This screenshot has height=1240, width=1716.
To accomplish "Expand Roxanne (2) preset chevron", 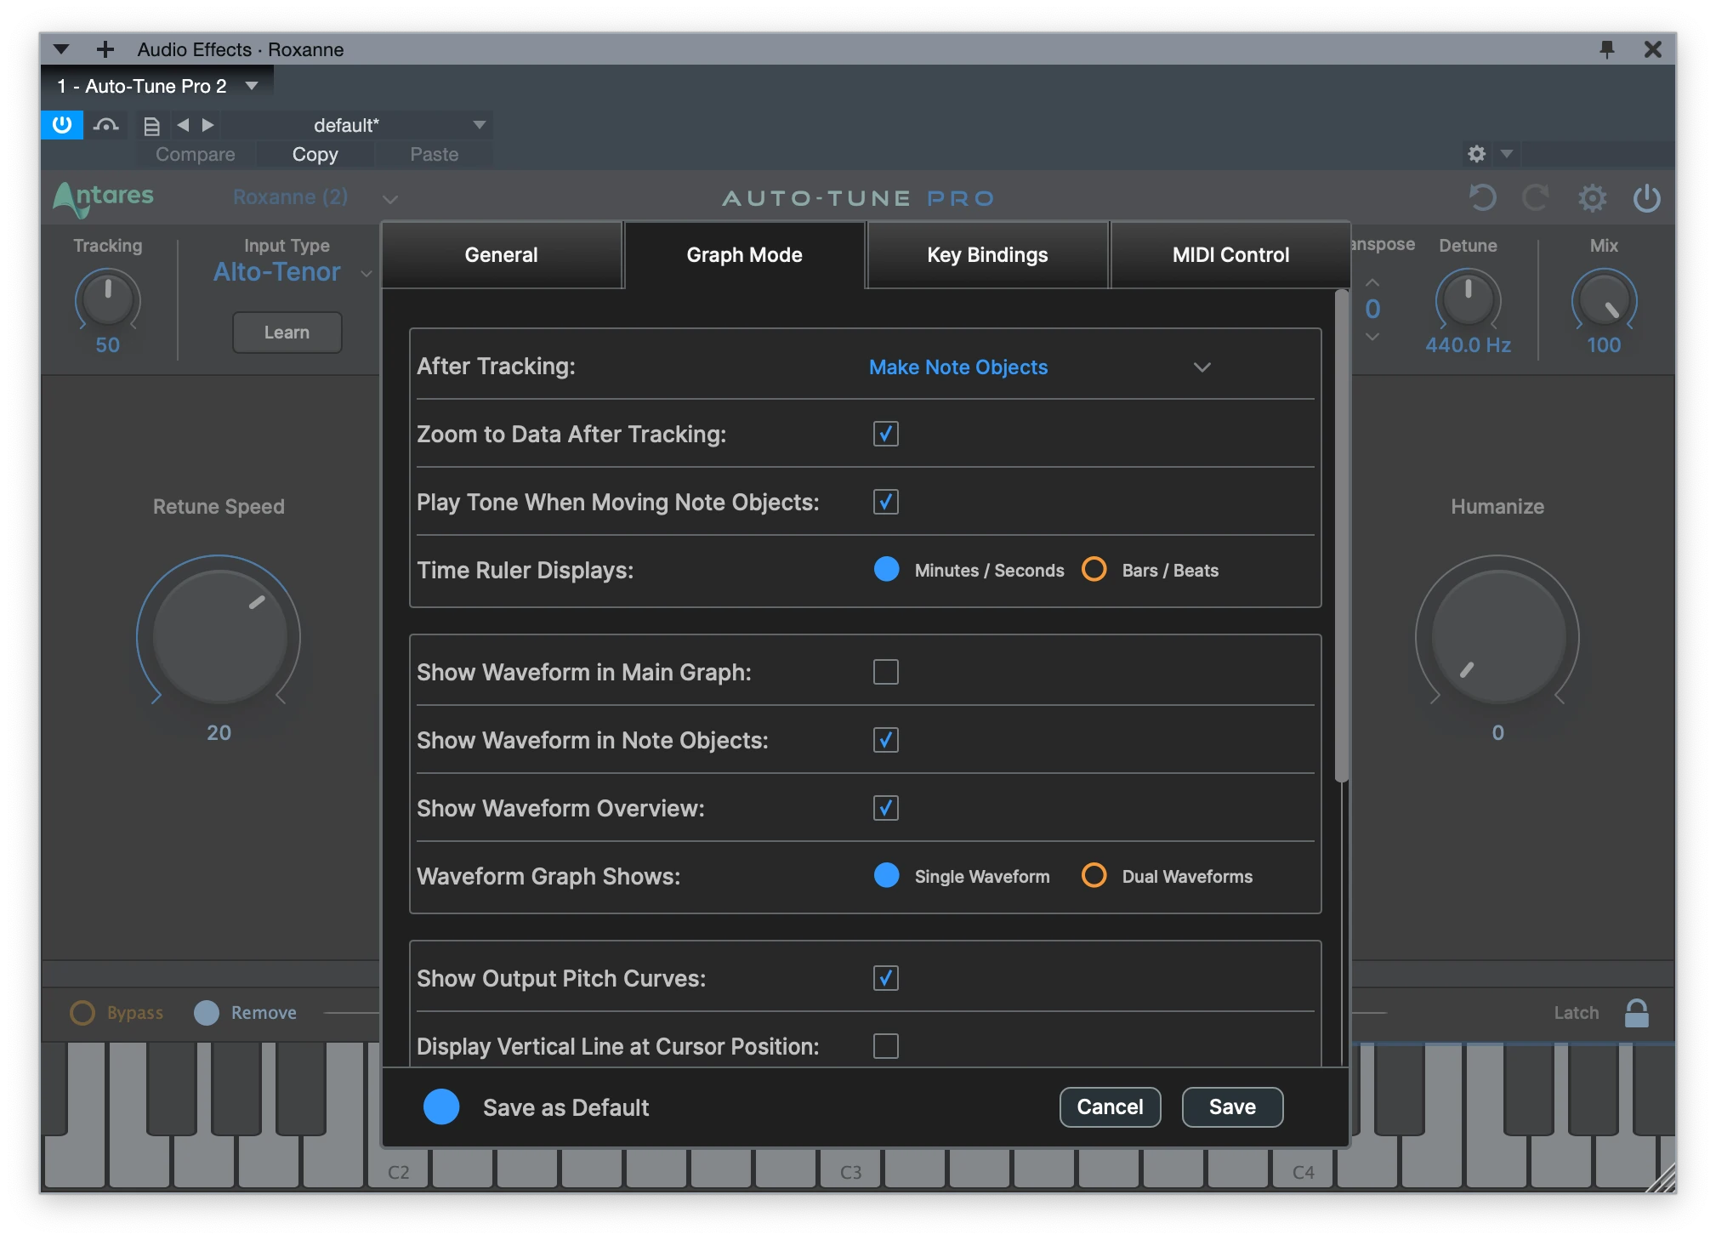I will pyautogui.click(x=390, y=199).
